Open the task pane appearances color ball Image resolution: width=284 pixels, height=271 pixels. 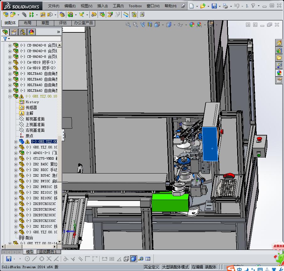(279, 73)
